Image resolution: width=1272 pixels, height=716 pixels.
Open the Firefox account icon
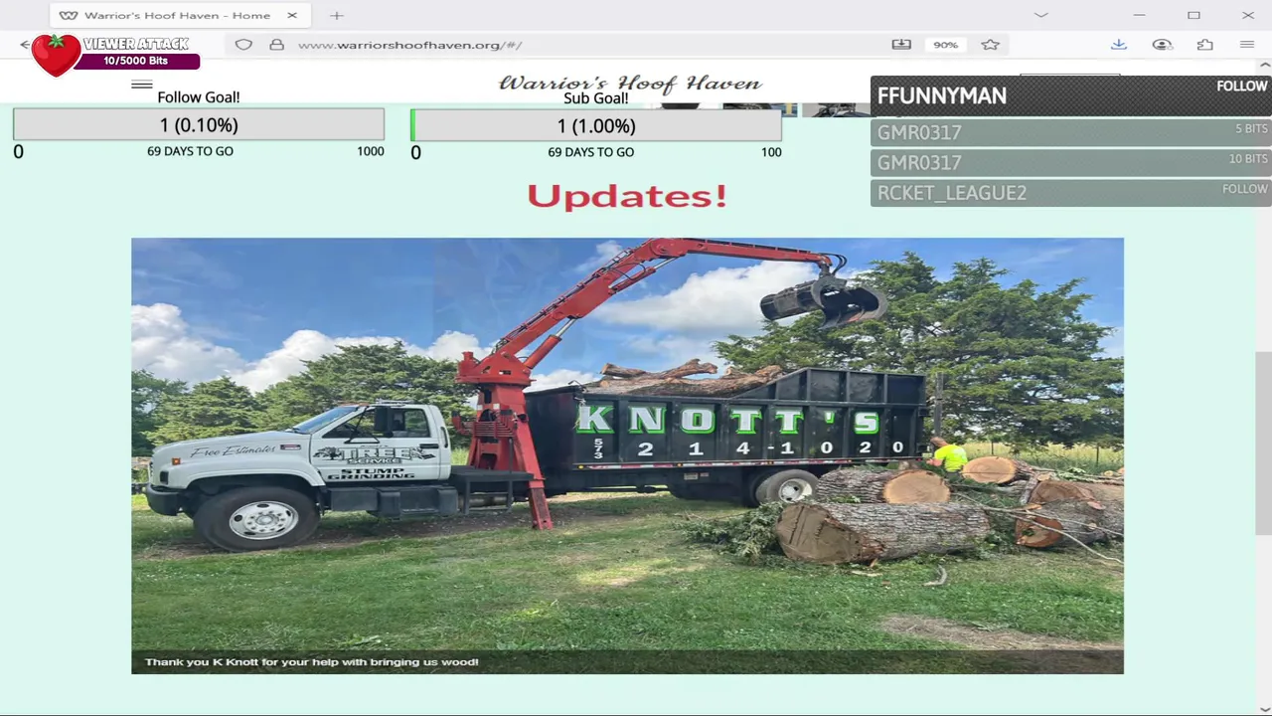(x=1162, y=45)
